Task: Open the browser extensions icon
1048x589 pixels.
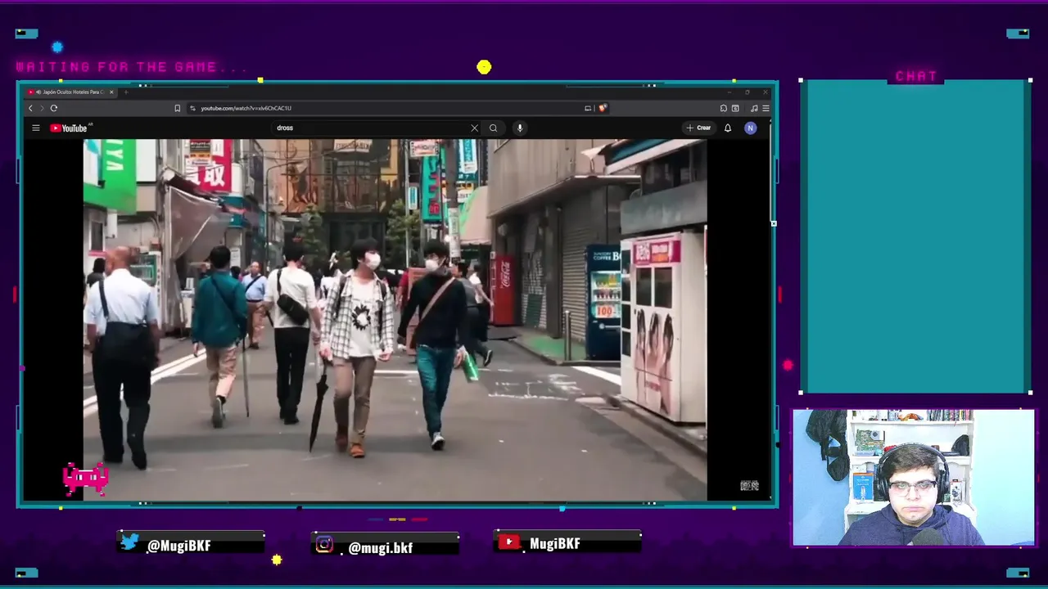Action: coord(724,108)
